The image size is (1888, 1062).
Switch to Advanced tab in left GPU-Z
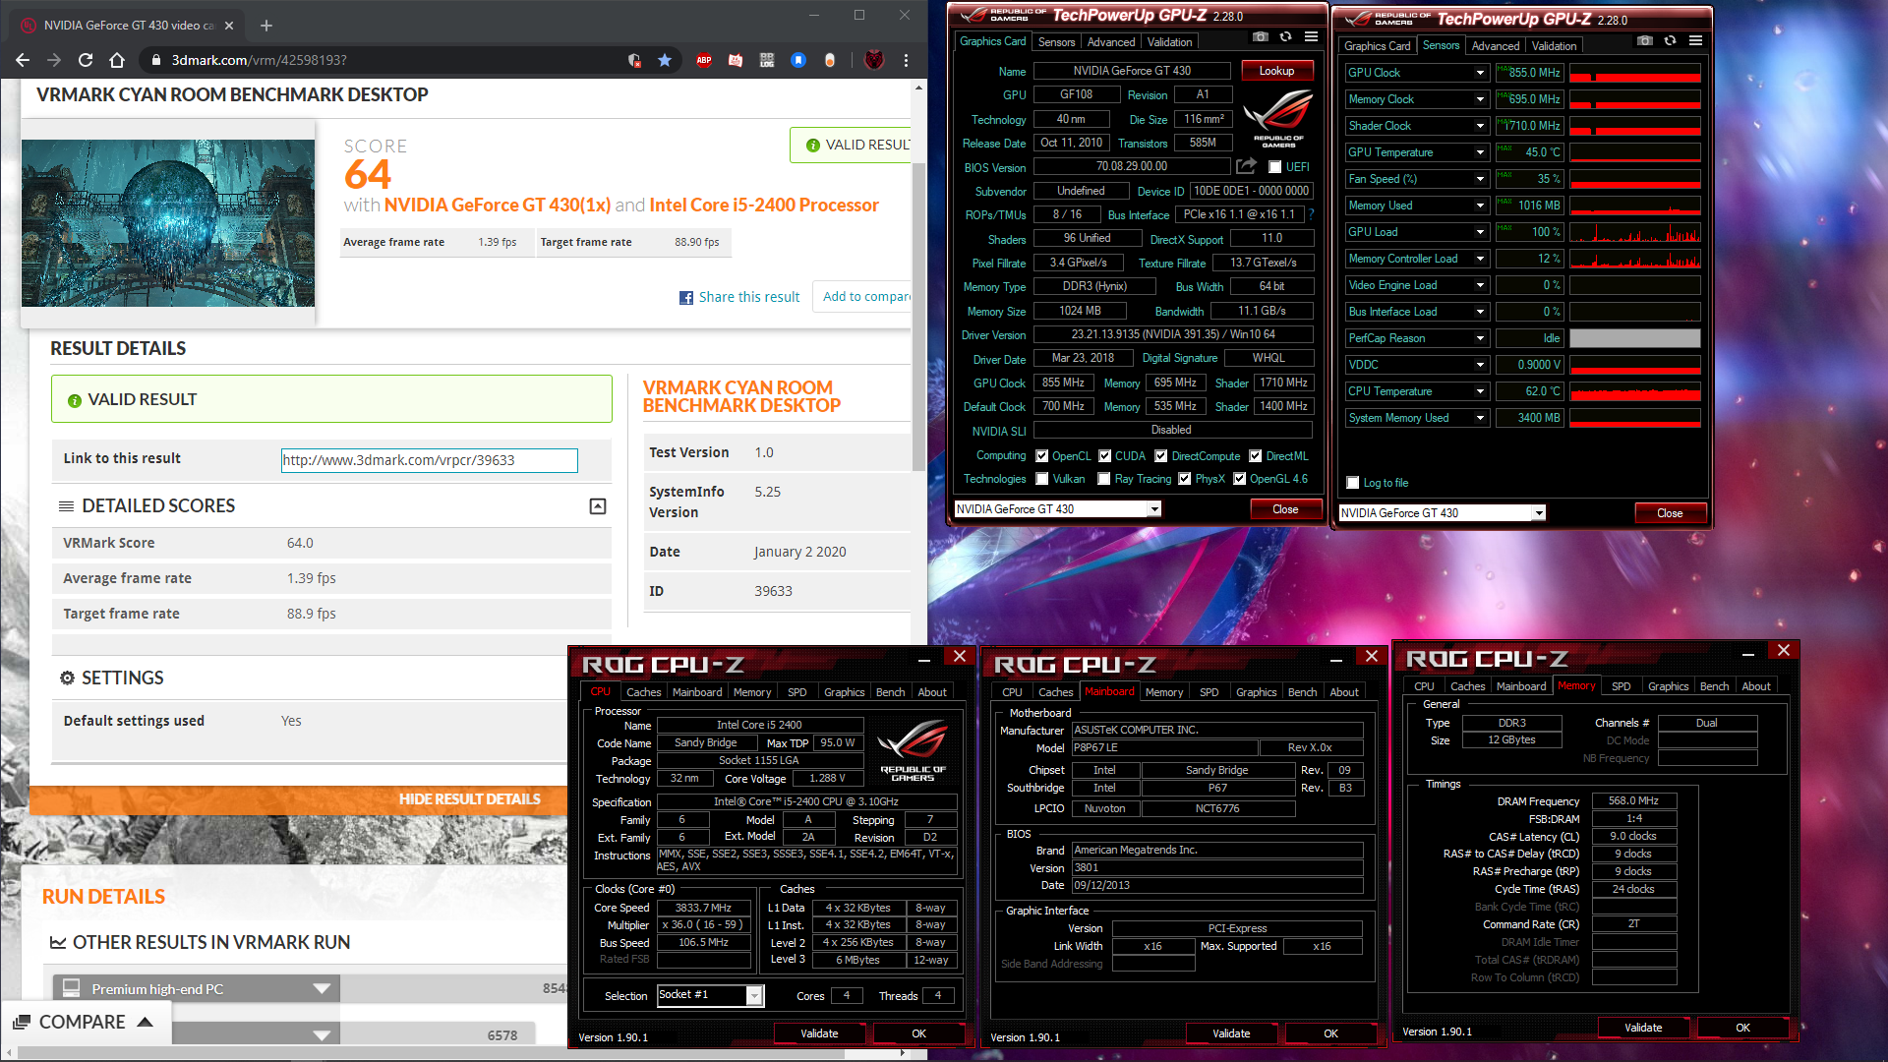click(x=1111, y=42)
